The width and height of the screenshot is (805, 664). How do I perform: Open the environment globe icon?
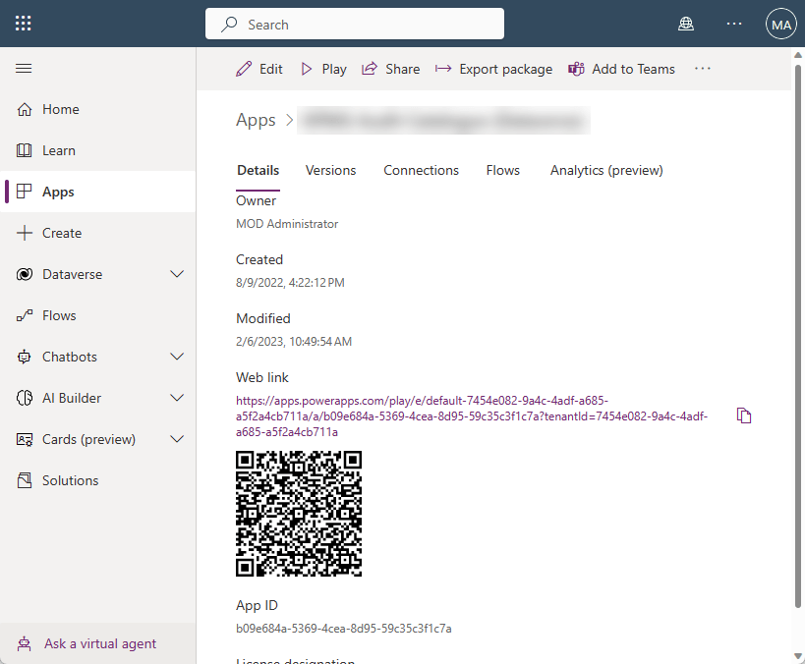click(x=686, y=24)
